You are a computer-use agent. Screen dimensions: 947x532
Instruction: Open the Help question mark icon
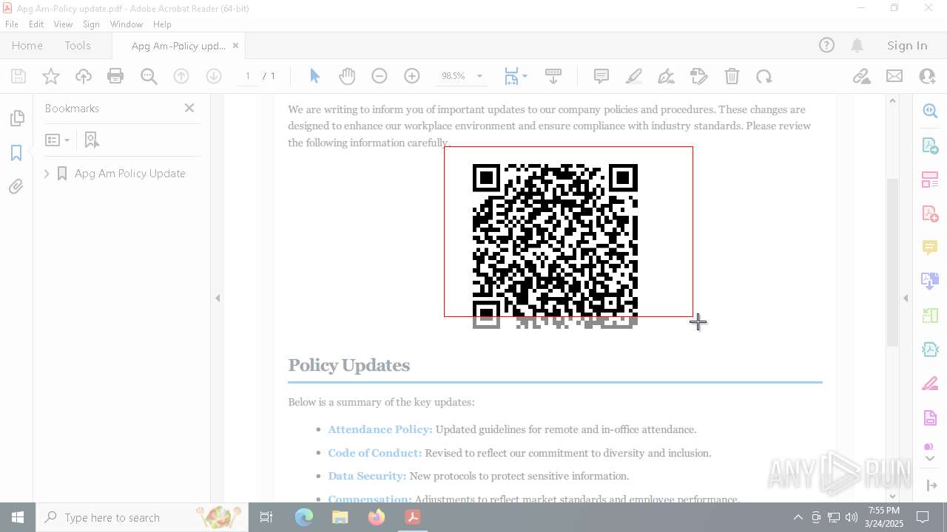click(826, 46)
